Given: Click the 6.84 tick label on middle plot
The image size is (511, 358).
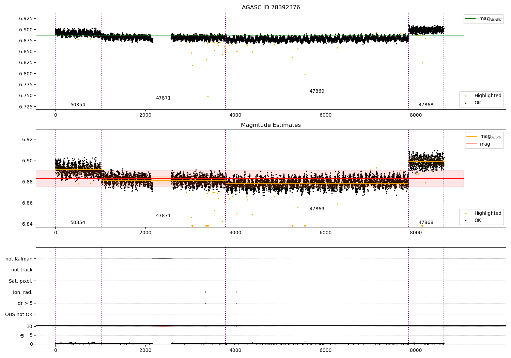Looking at the screenshot, I should pos(27,224).
